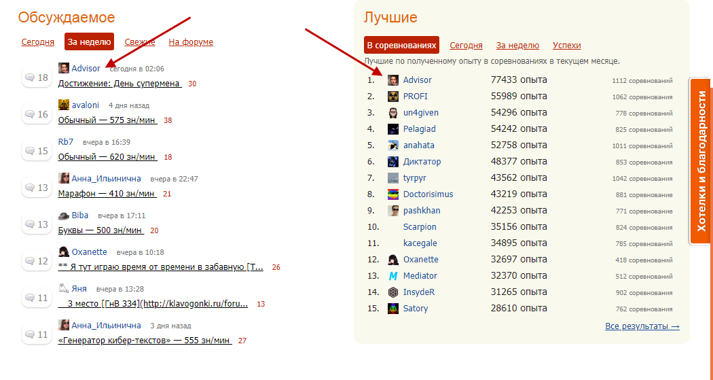Open Scarpion's profile in leaderboard
This screenshot has width=713, height=380.
coord(420,226)
